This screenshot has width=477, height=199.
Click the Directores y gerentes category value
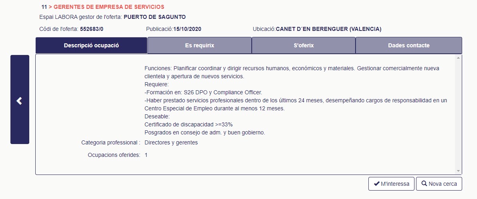(171, 142)
